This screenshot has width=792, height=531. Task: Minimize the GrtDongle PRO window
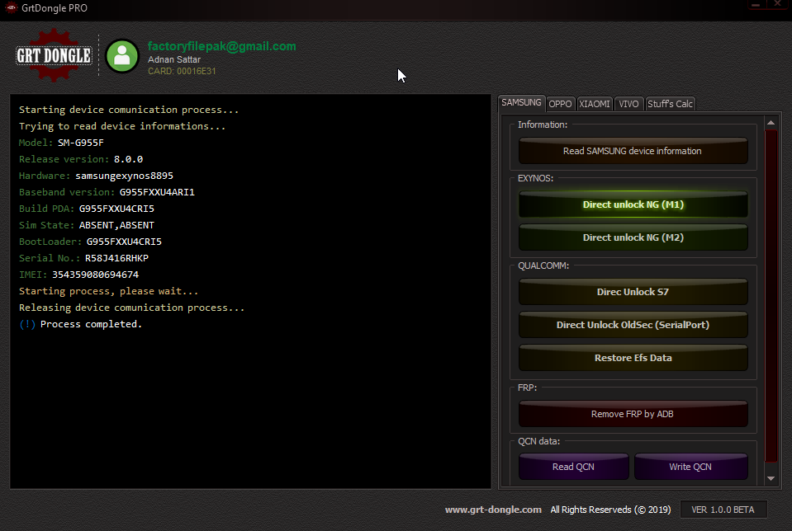point(756,4)
